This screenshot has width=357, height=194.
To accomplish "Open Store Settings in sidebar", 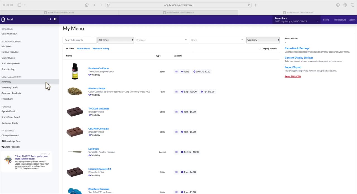I will [x=8, y=69].
